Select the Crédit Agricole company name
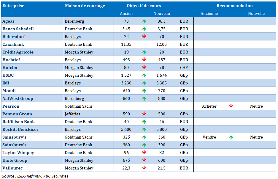The height and width of the screenshot is (179, 278). (18, 52)
